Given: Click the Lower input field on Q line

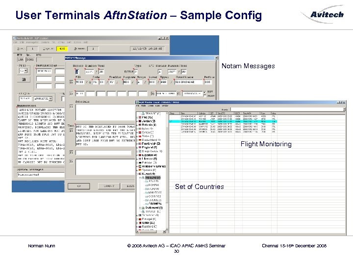Looking at the screenshot, I should click(x=152, y=82).
